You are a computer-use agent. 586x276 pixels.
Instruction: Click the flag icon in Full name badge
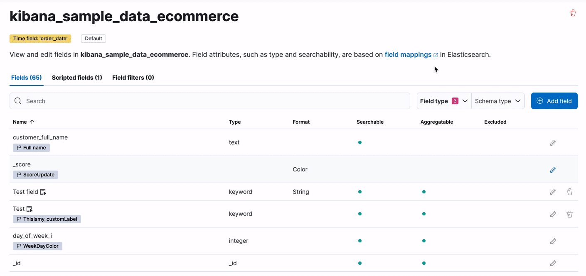point(19,148)
